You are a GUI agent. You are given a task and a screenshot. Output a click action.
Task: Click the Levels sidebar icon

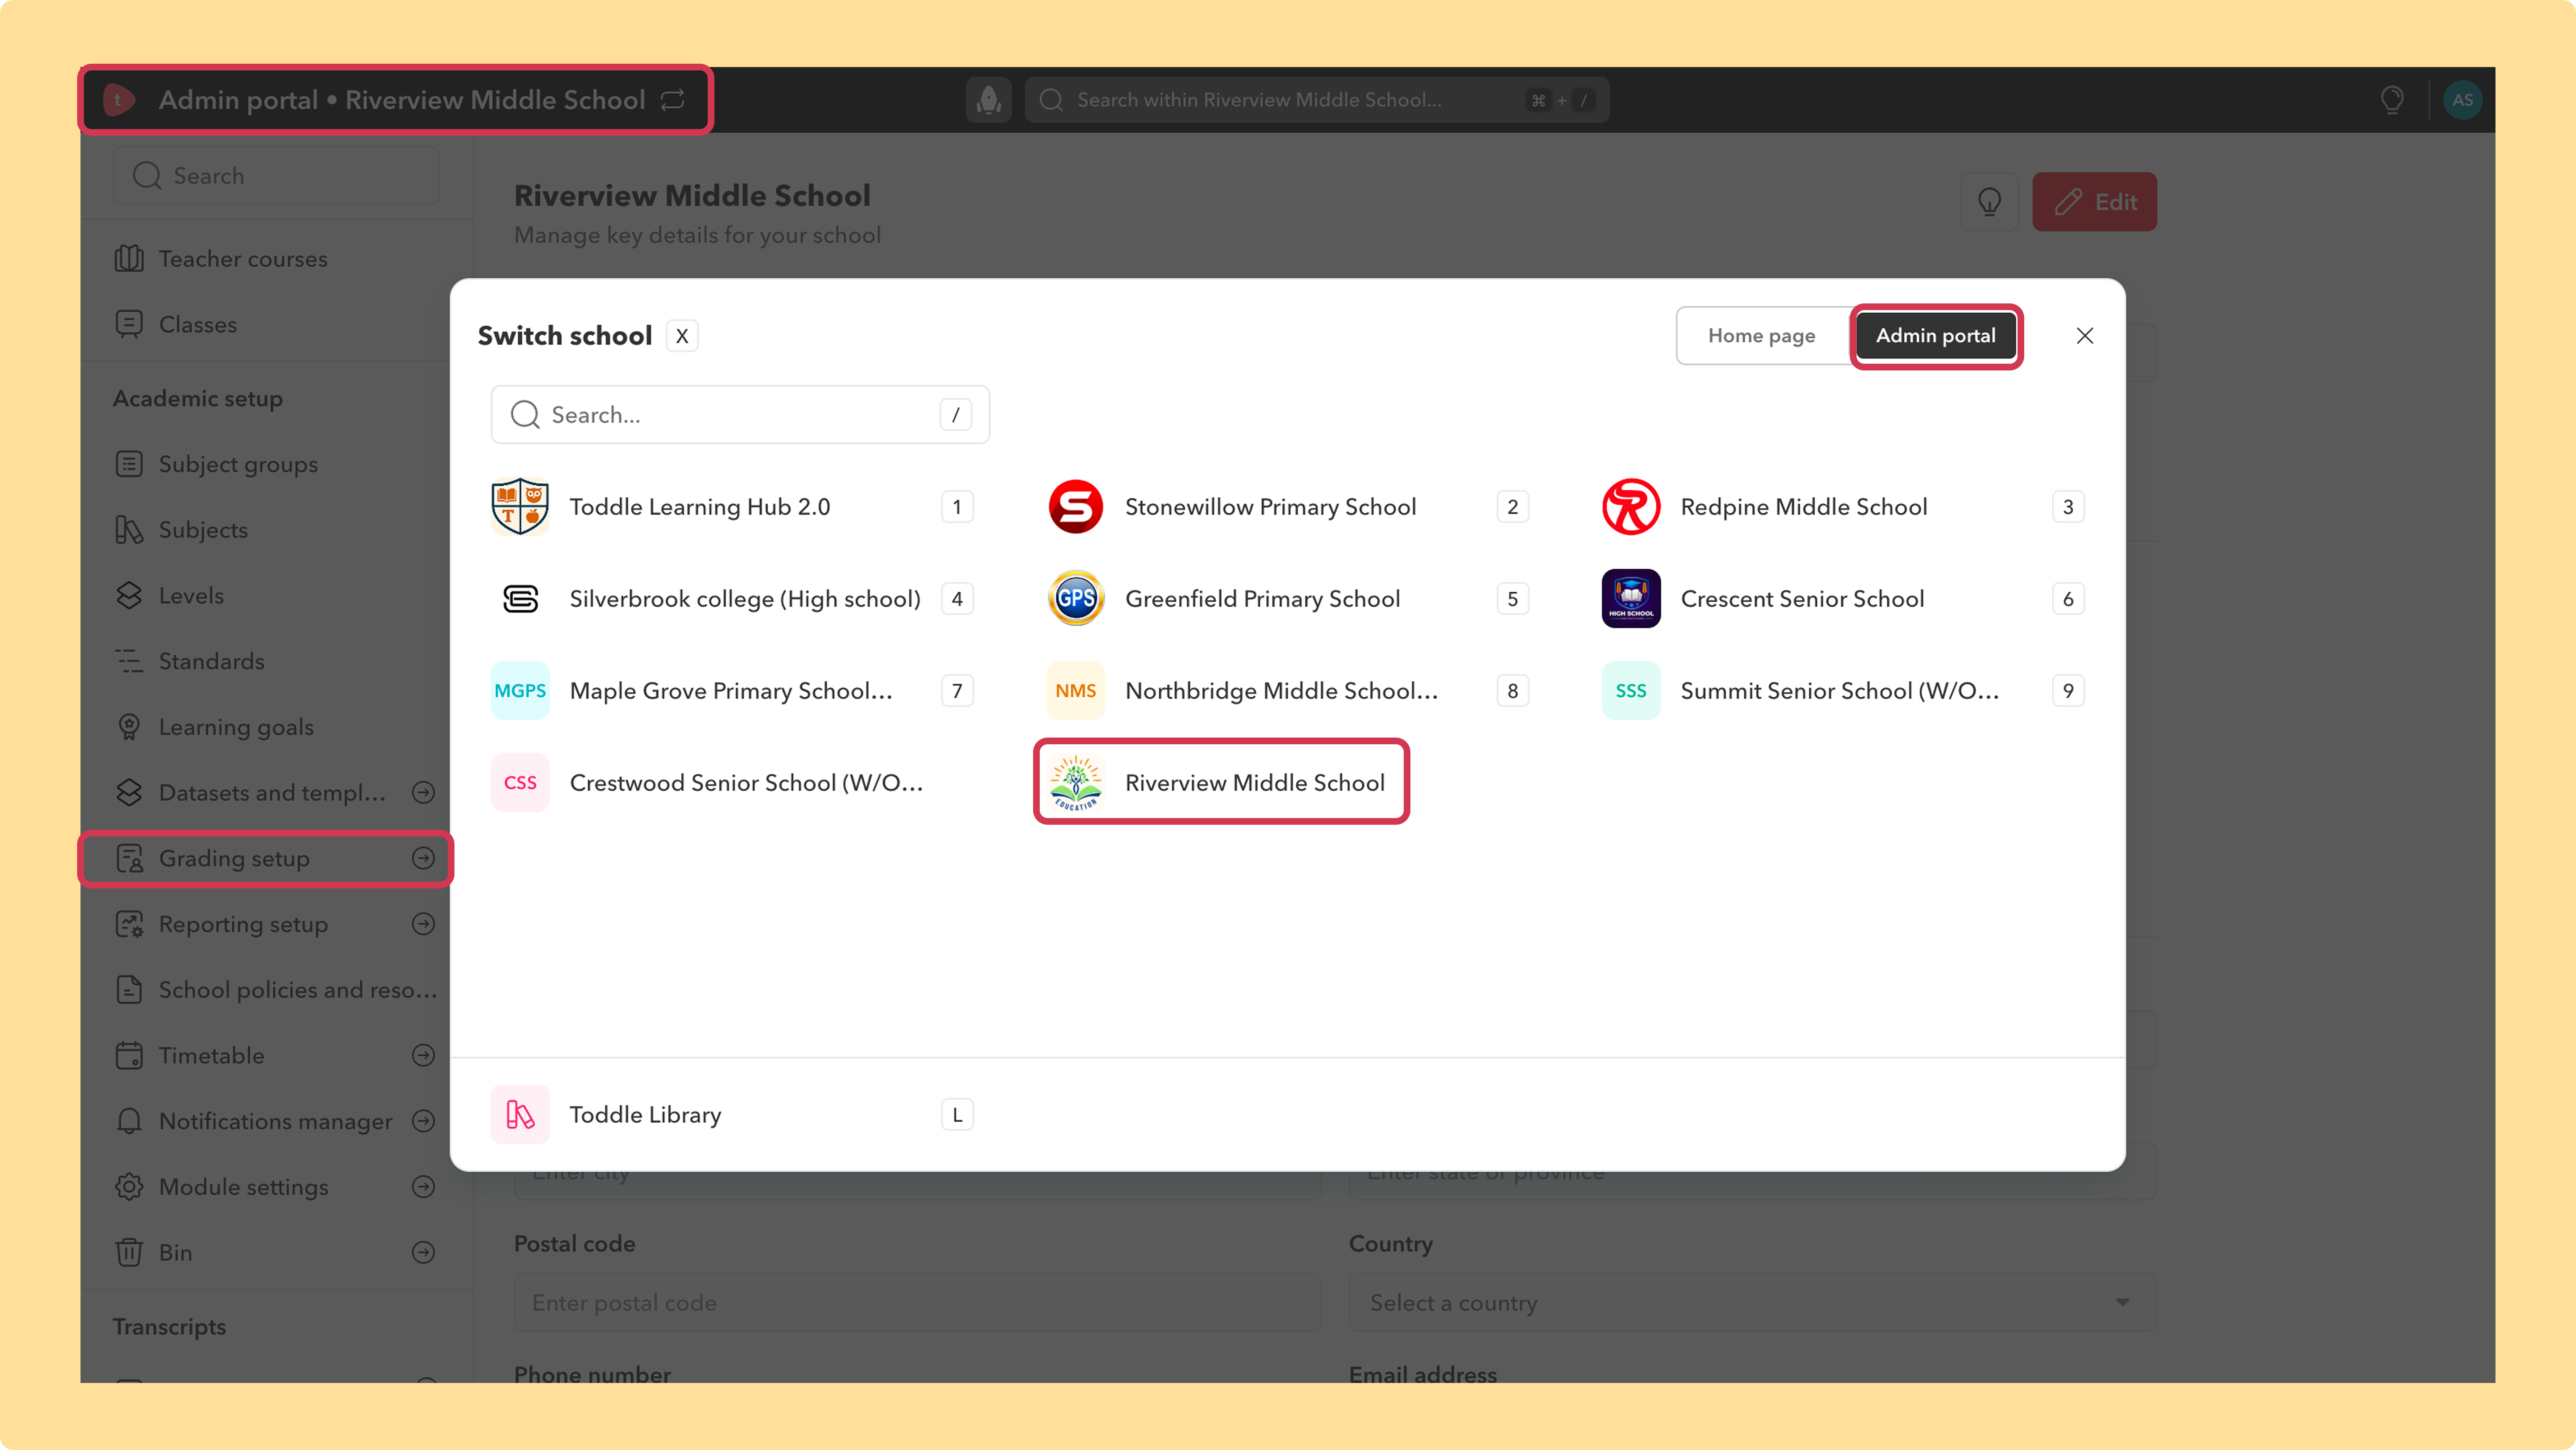pos(129,596)
